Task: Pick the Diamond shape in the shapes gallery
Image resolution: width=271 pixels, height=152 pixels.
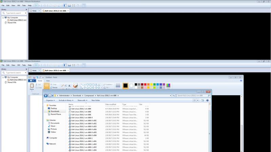Action: [85, 87]
